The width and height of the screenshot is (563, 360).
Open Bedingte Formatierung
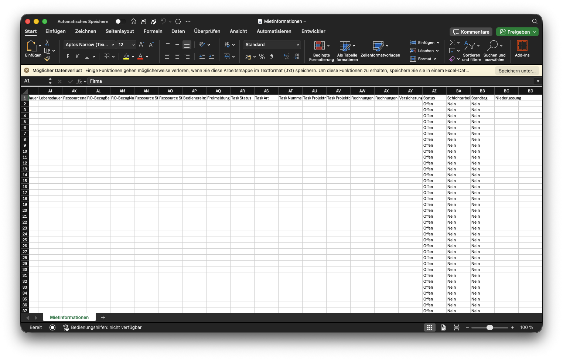pos(321,51)
